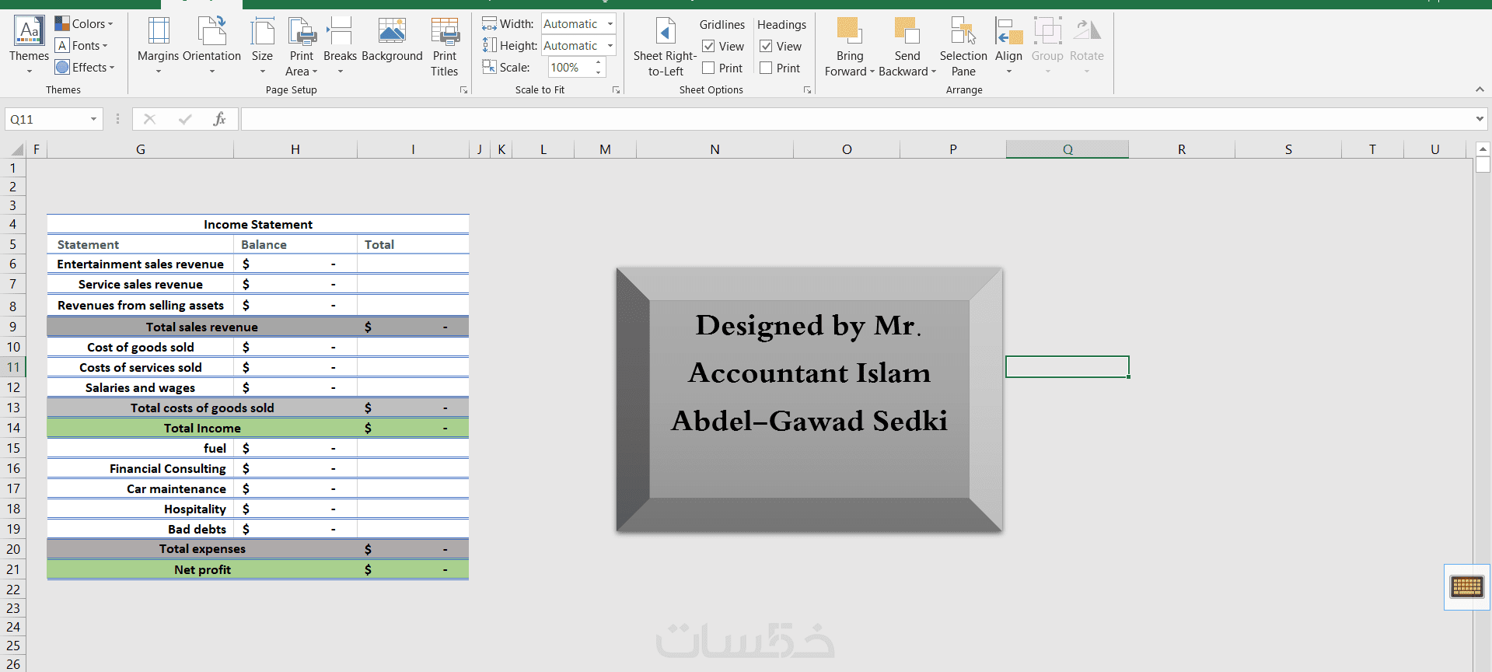
Task: Open the Align objects menu
Action: point(1008,45)
